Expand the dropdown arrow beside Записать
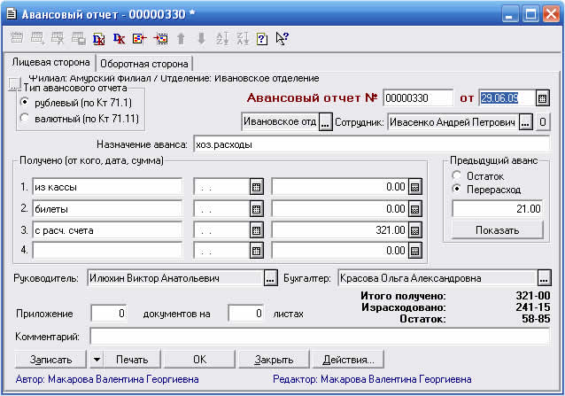The image size is (565, 396). pos(96,361)
